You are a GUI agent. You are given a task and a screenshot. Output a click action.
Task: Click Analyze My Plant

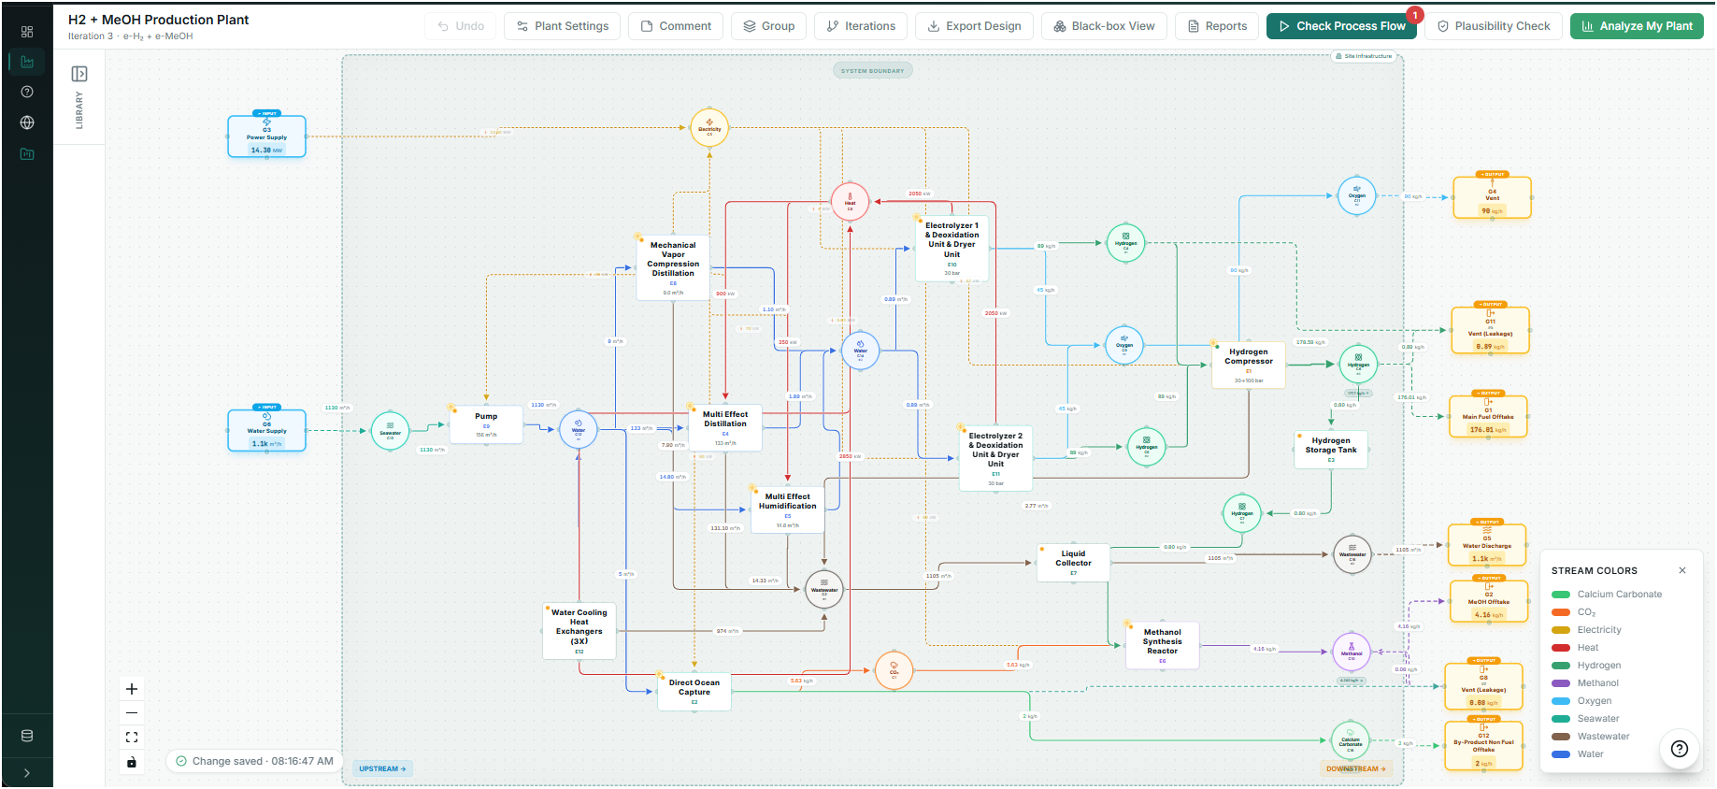tap(1637, 26)
